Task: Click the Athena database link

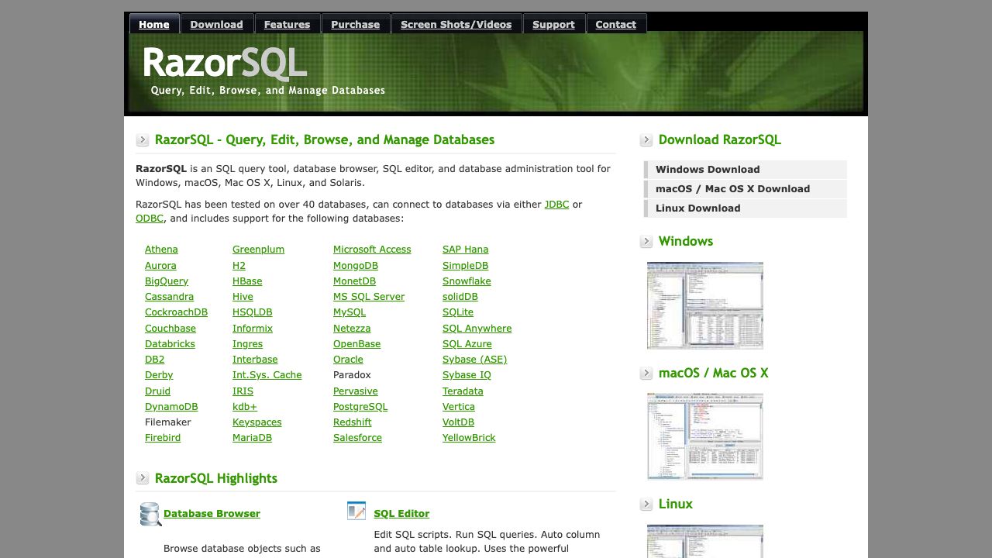Action: (161, 250)
